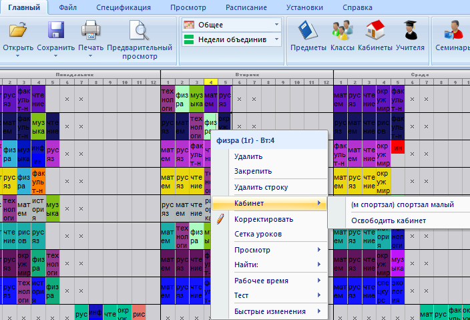Click the Семинары ribbon icon

click(451, 31)
